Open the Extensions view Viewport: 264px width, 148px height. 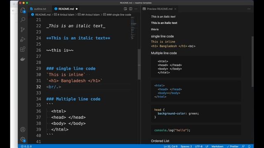point(23,49)
